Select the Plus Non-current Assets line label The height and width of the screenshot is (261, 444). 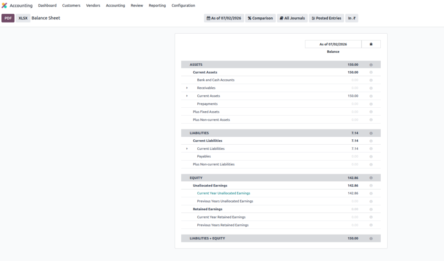211,119
